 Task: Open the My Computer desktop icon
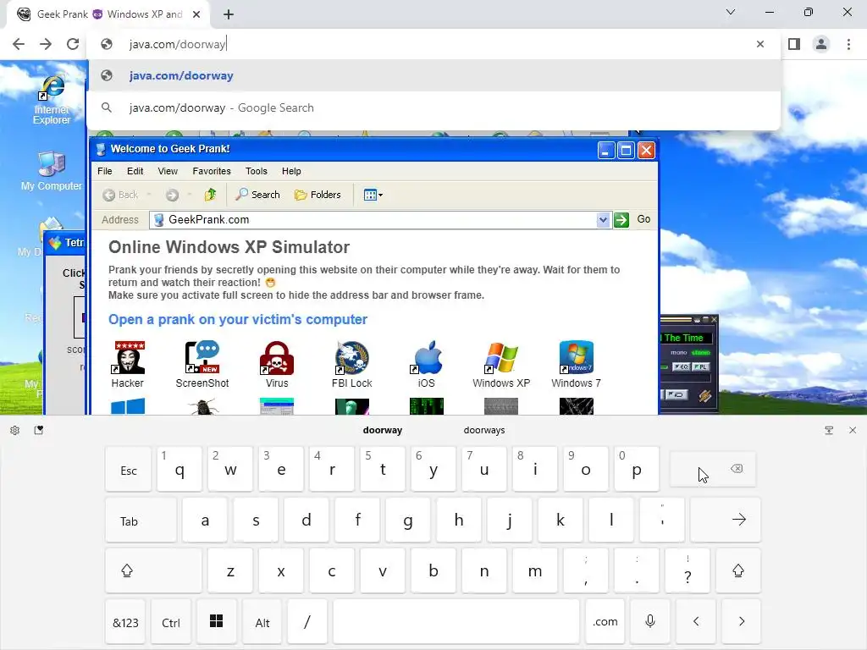(x=52, y=171)
